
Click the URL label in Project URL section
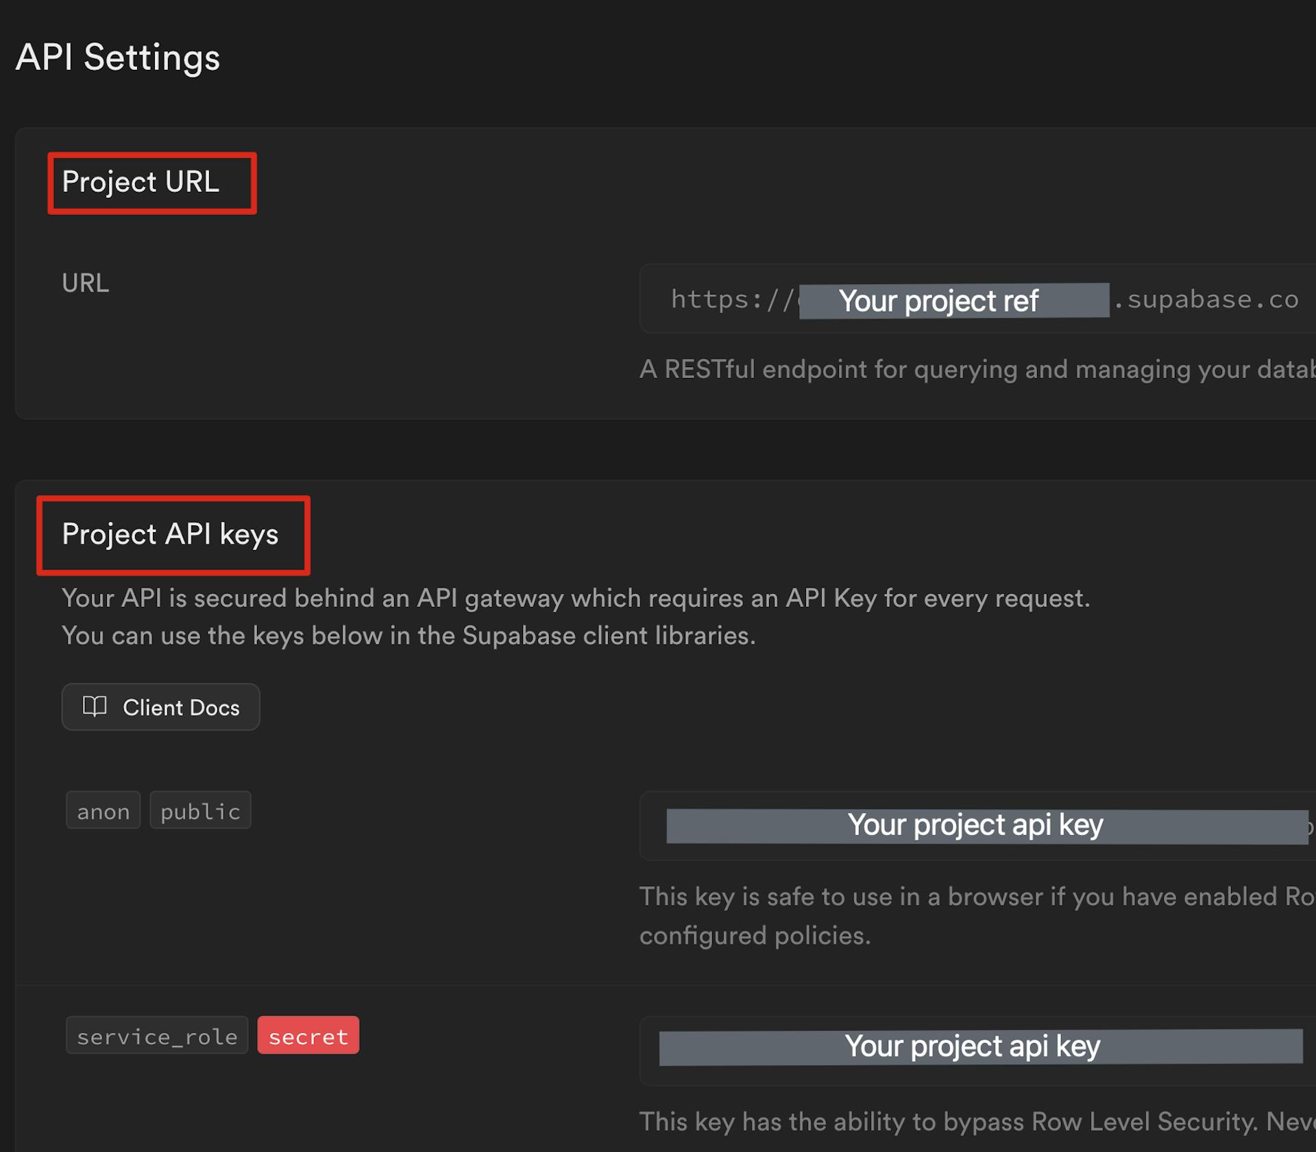pyautogui.click(x=86, y=283)
